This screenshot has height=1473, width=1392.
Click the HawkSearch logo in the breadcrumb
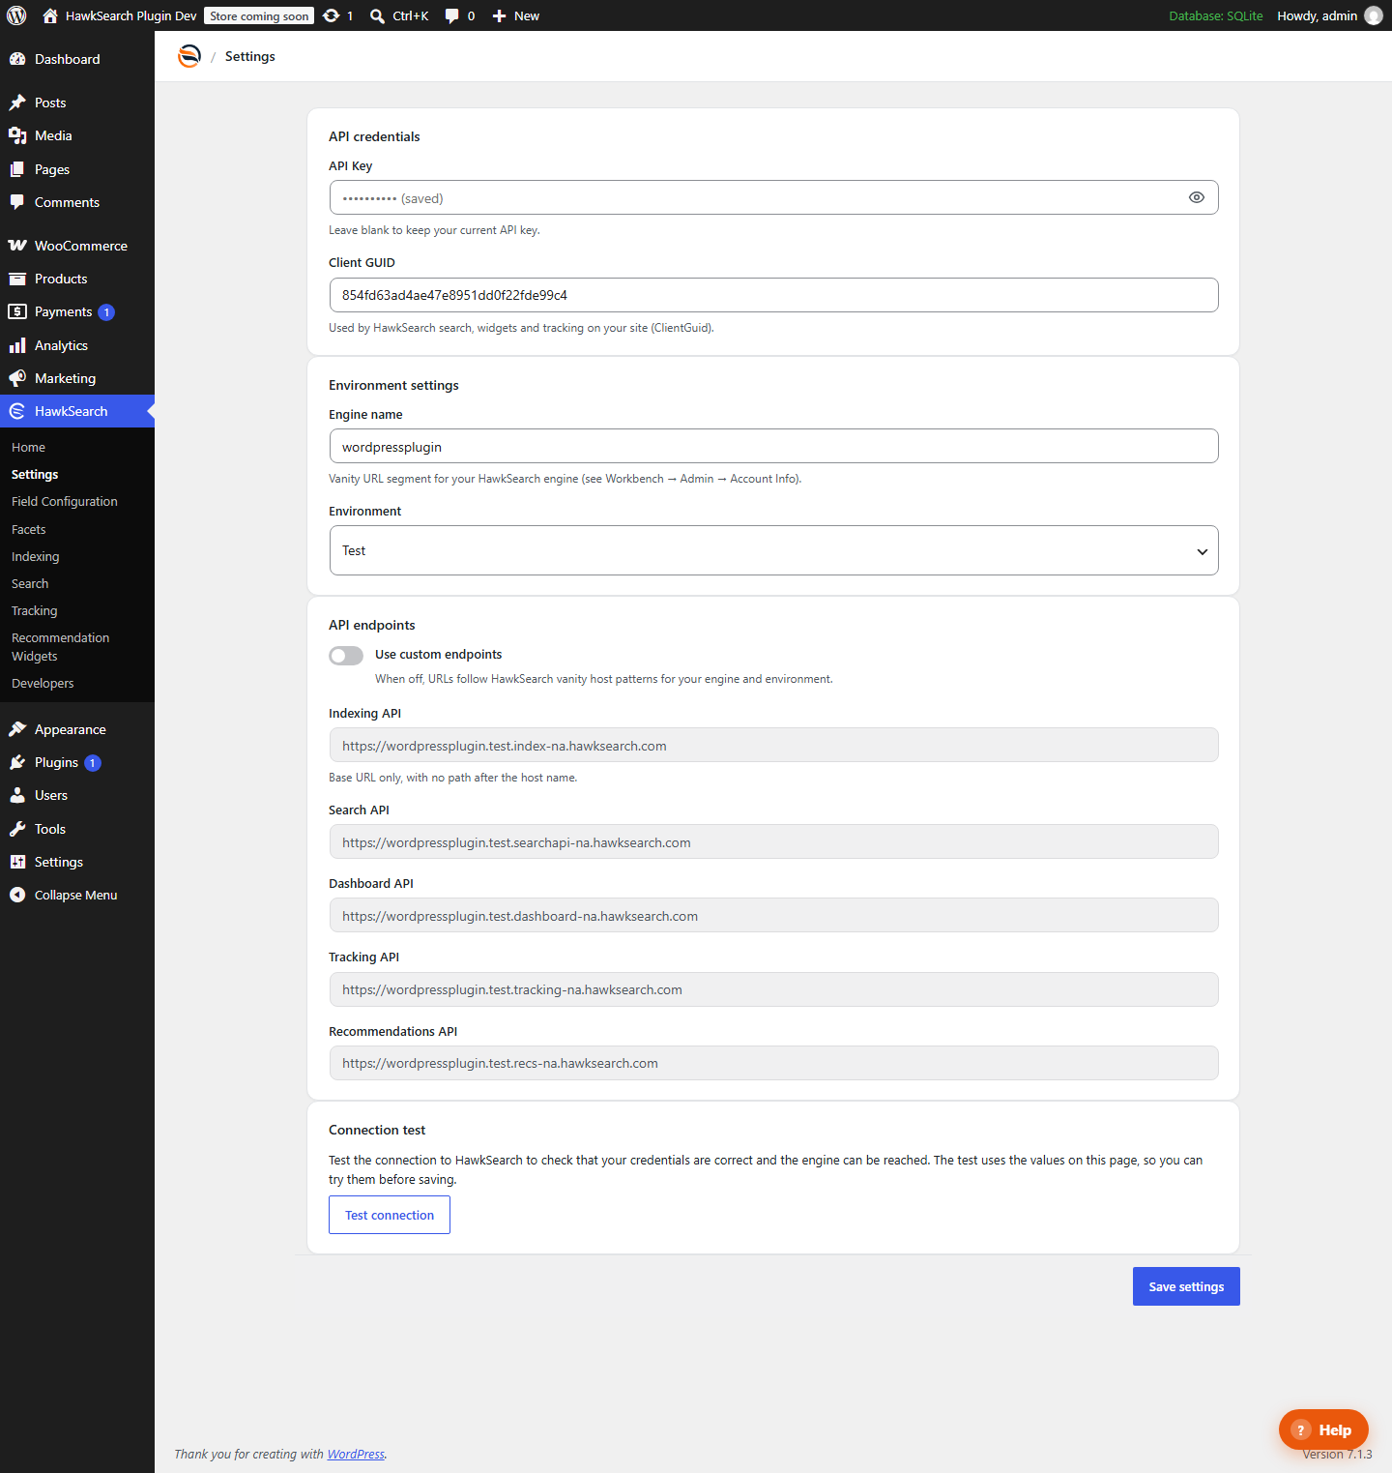coord(189,56)
